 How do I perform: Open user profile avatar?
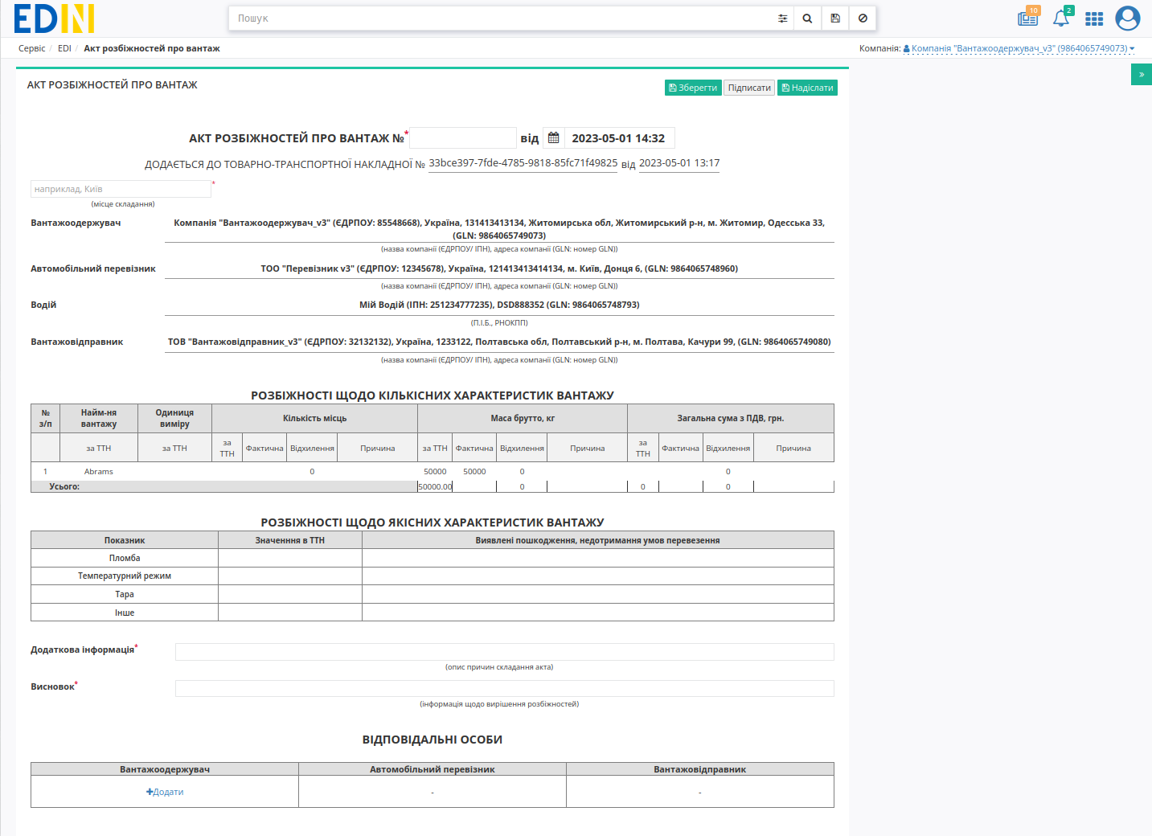1128,18
